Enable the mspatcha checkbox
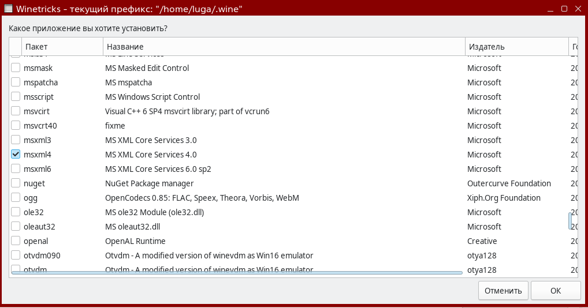The image size is (588, 308). pyautogui.click(x=16, y=82)
